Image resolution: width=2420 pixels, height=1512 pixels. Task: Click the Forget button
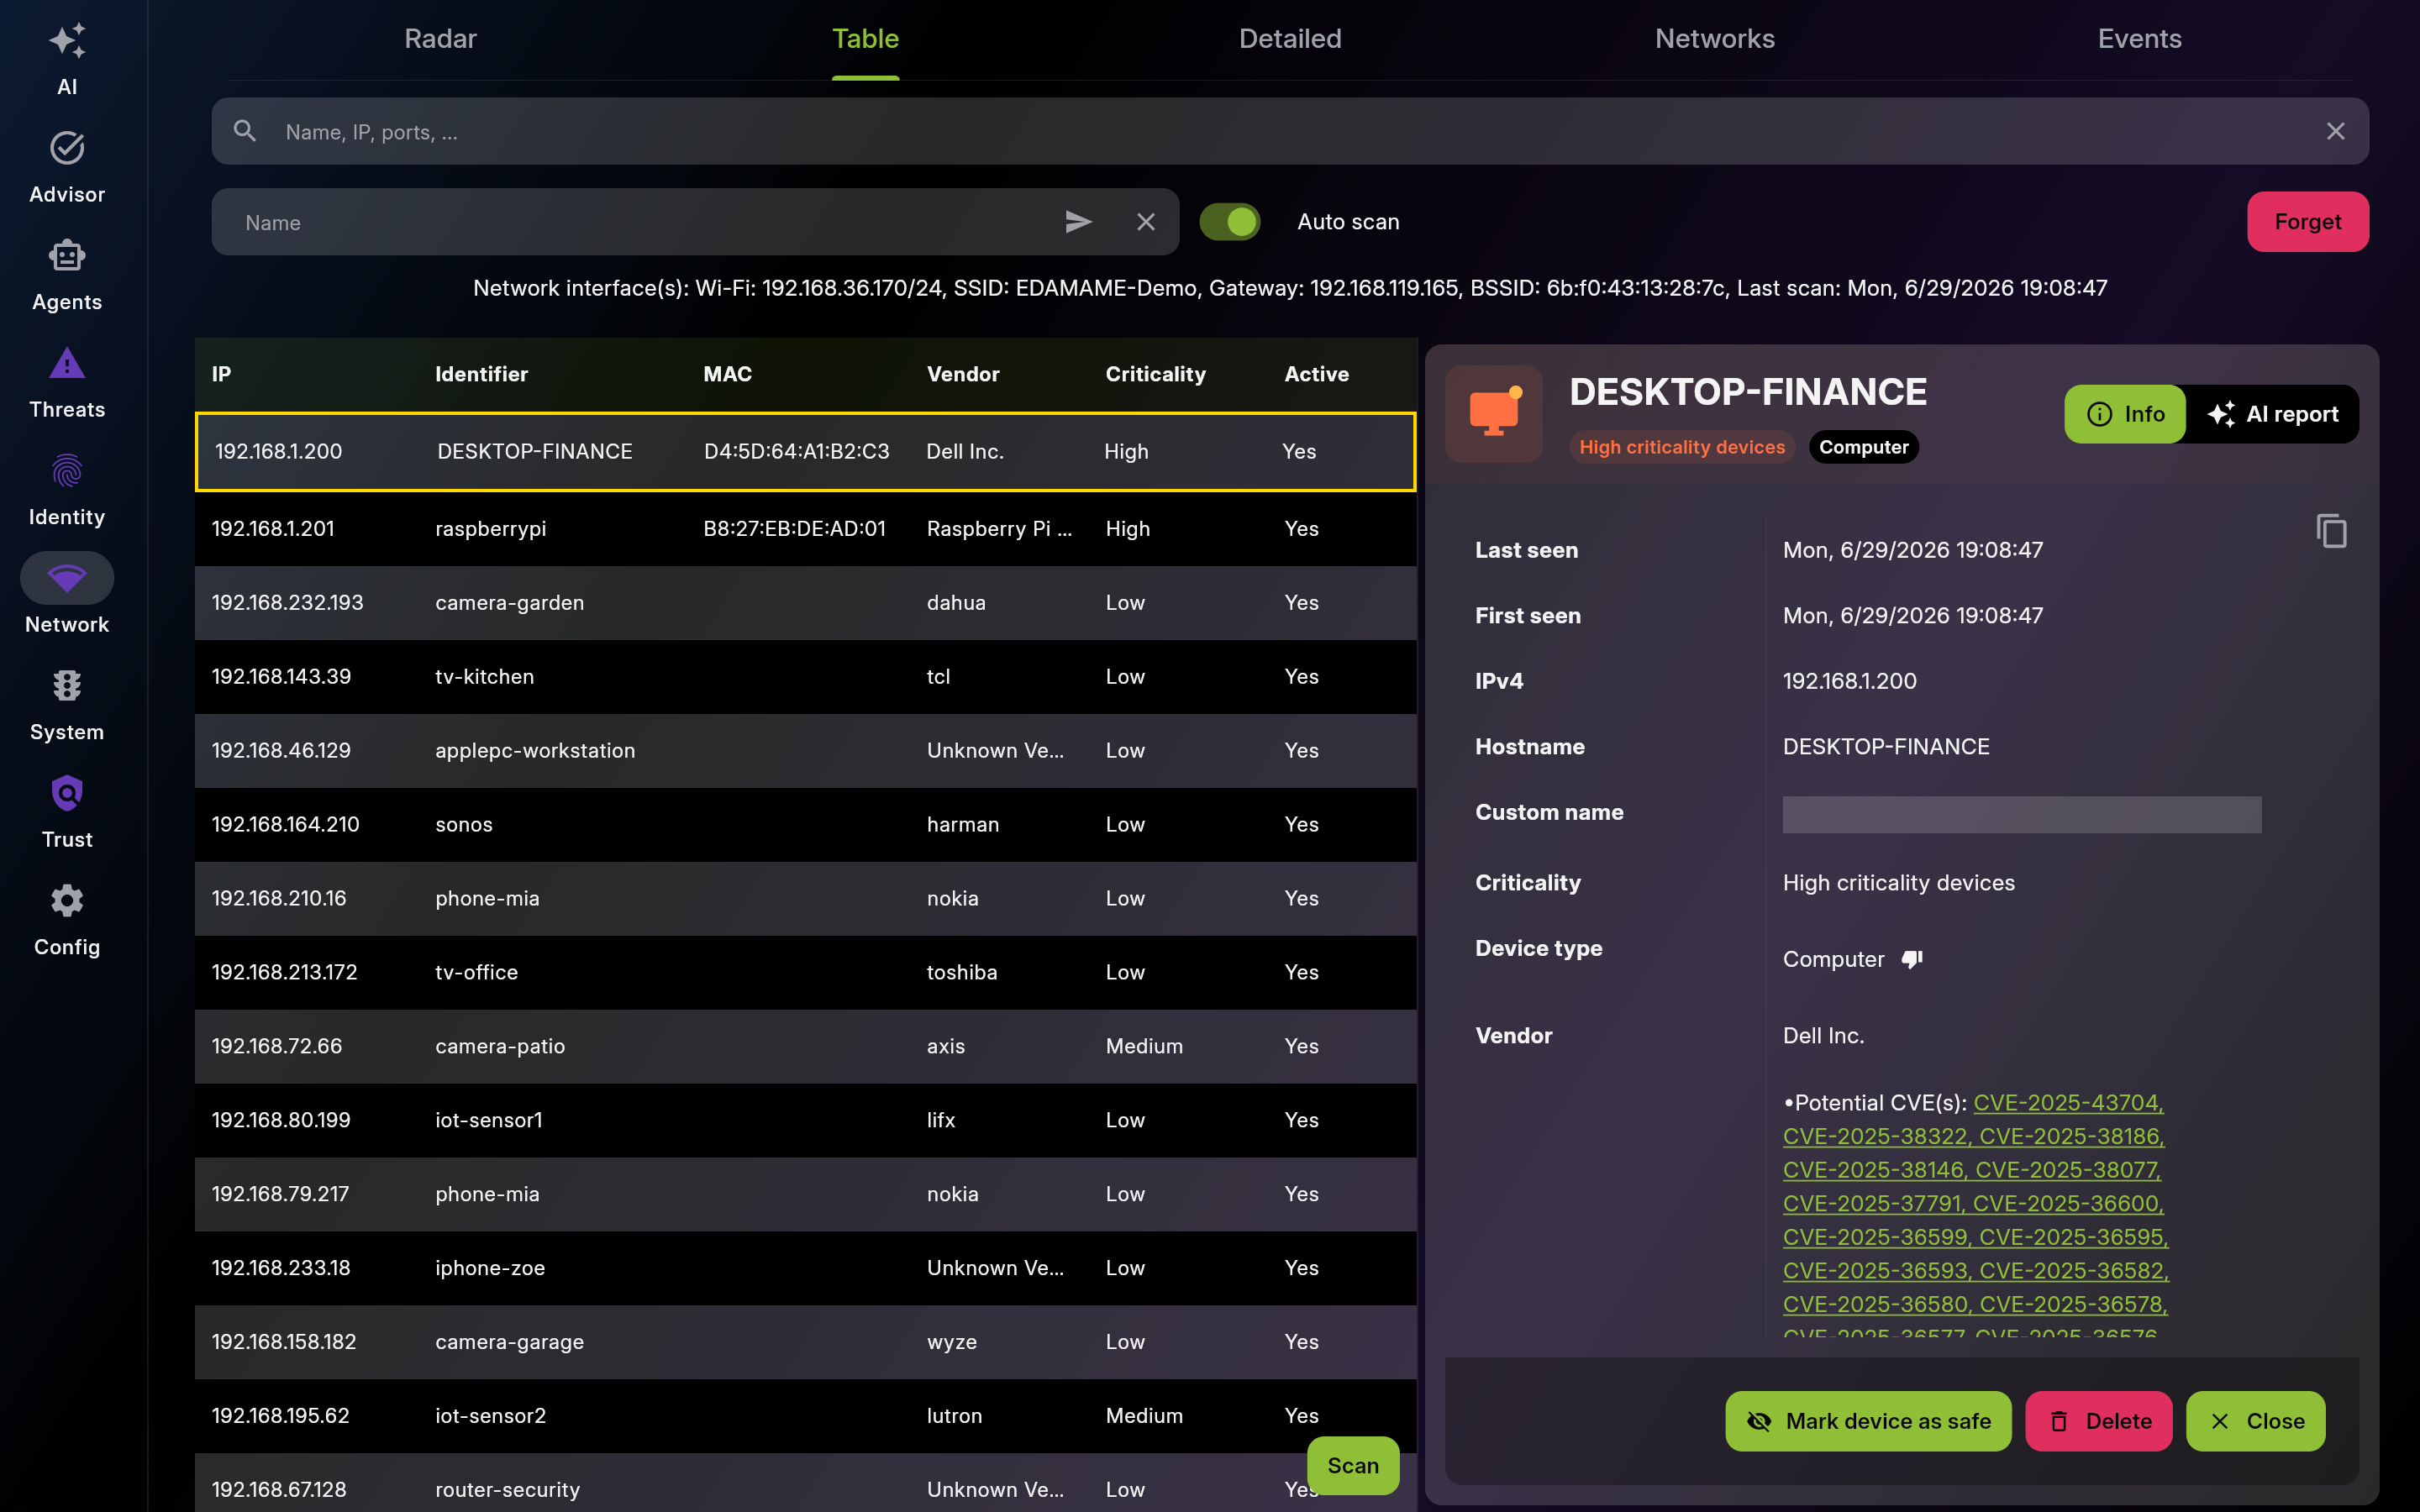pos(2308,222)
